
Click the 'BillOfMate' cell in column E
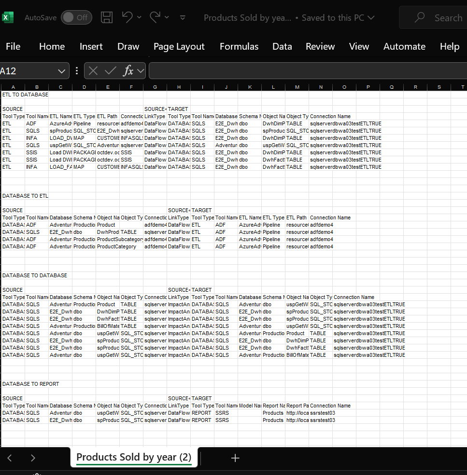click(108, 326)
